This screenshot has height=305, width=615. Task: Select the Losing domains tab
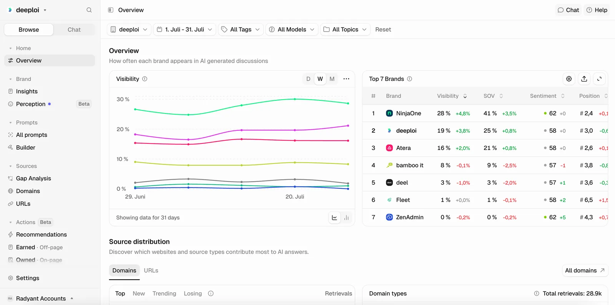coord(193,293)
